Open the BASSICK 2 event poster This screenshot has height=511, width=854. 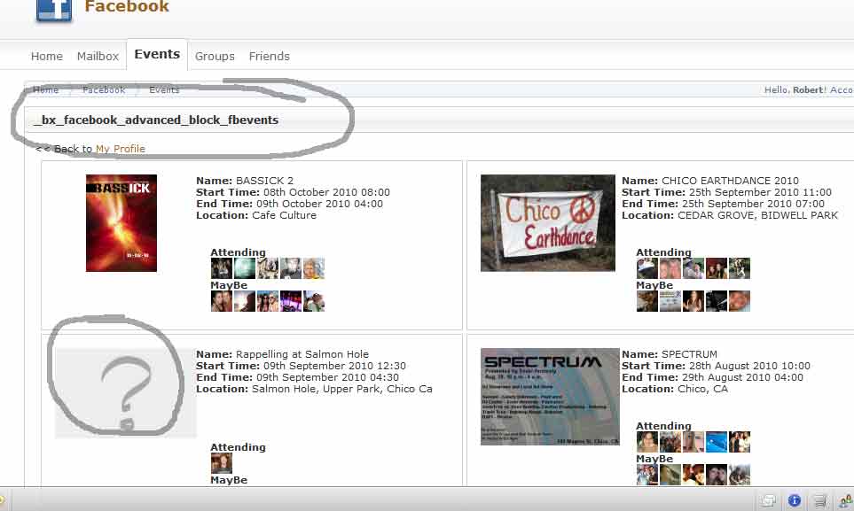[121, 223]
